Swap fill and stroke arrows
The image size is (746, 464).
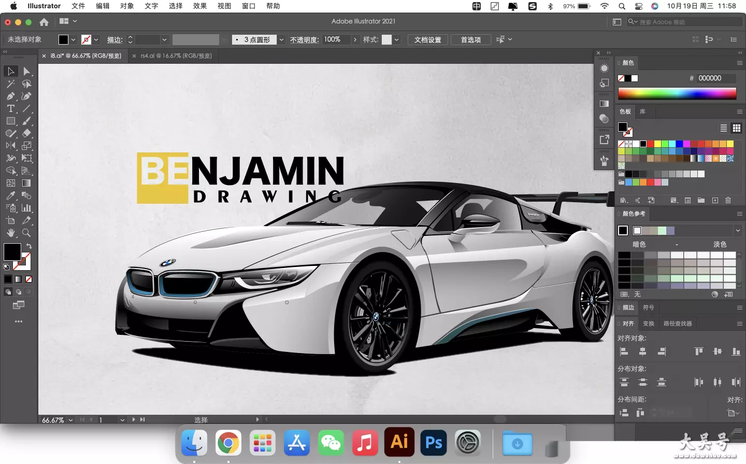pos(29,246)
